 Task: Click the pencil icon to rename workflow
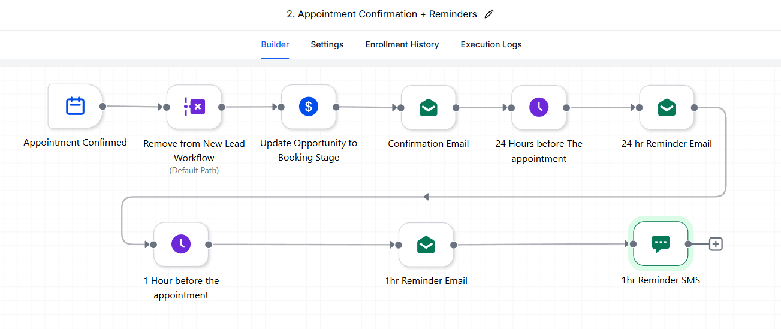tap(488, 14)
